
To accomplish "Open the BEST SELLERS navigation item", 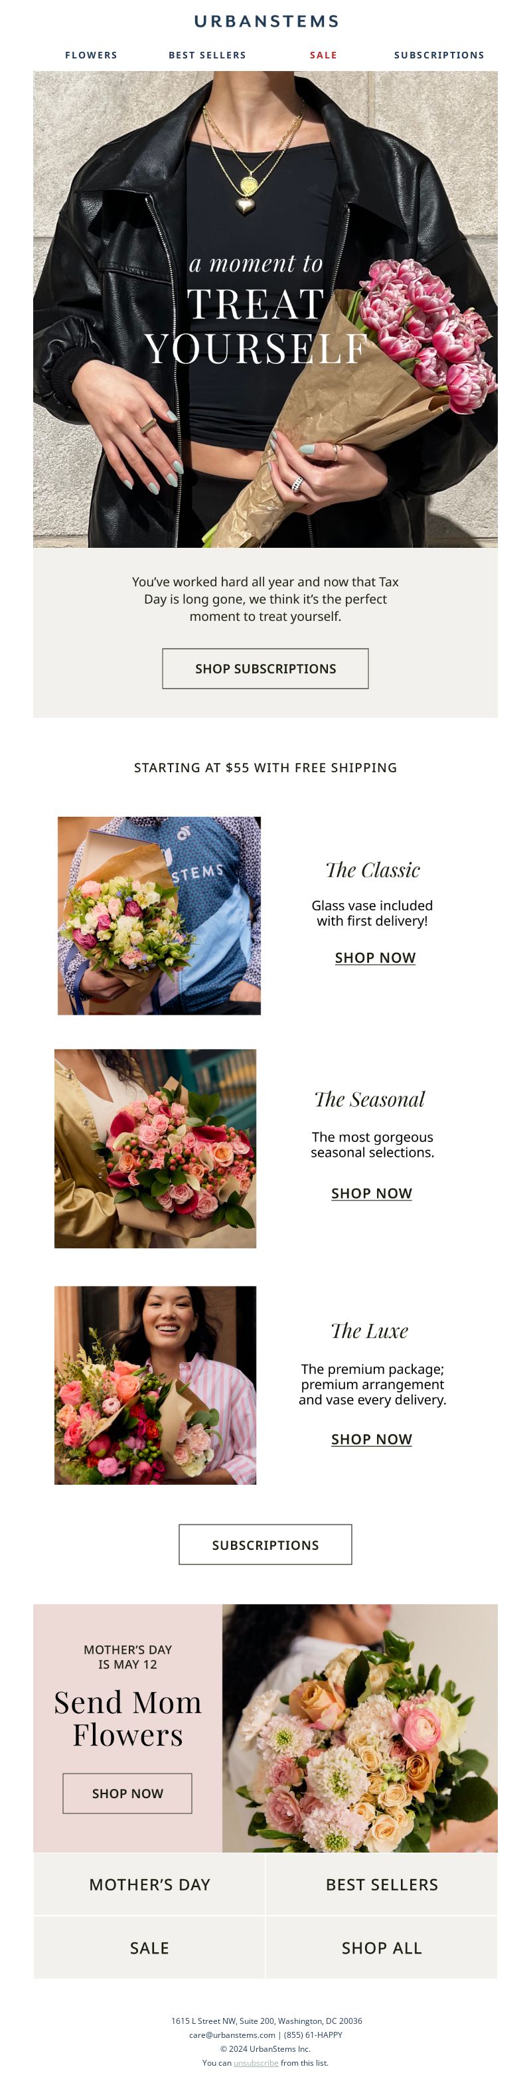I will (x=206, y=55).
